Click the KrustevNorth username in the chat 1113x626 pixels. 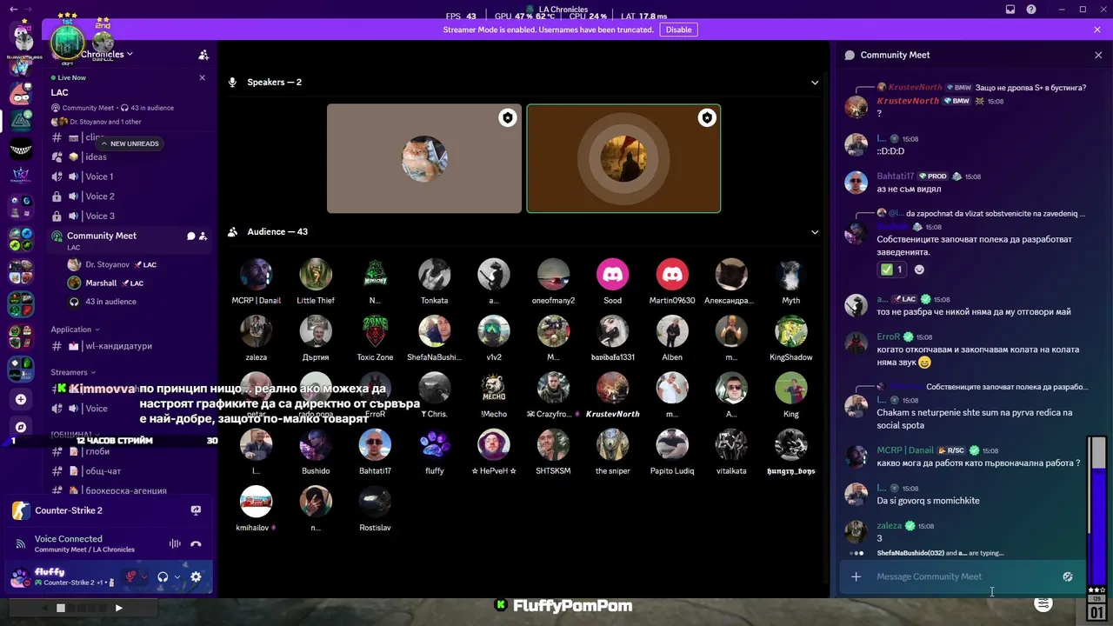click(x=908, y=101)
